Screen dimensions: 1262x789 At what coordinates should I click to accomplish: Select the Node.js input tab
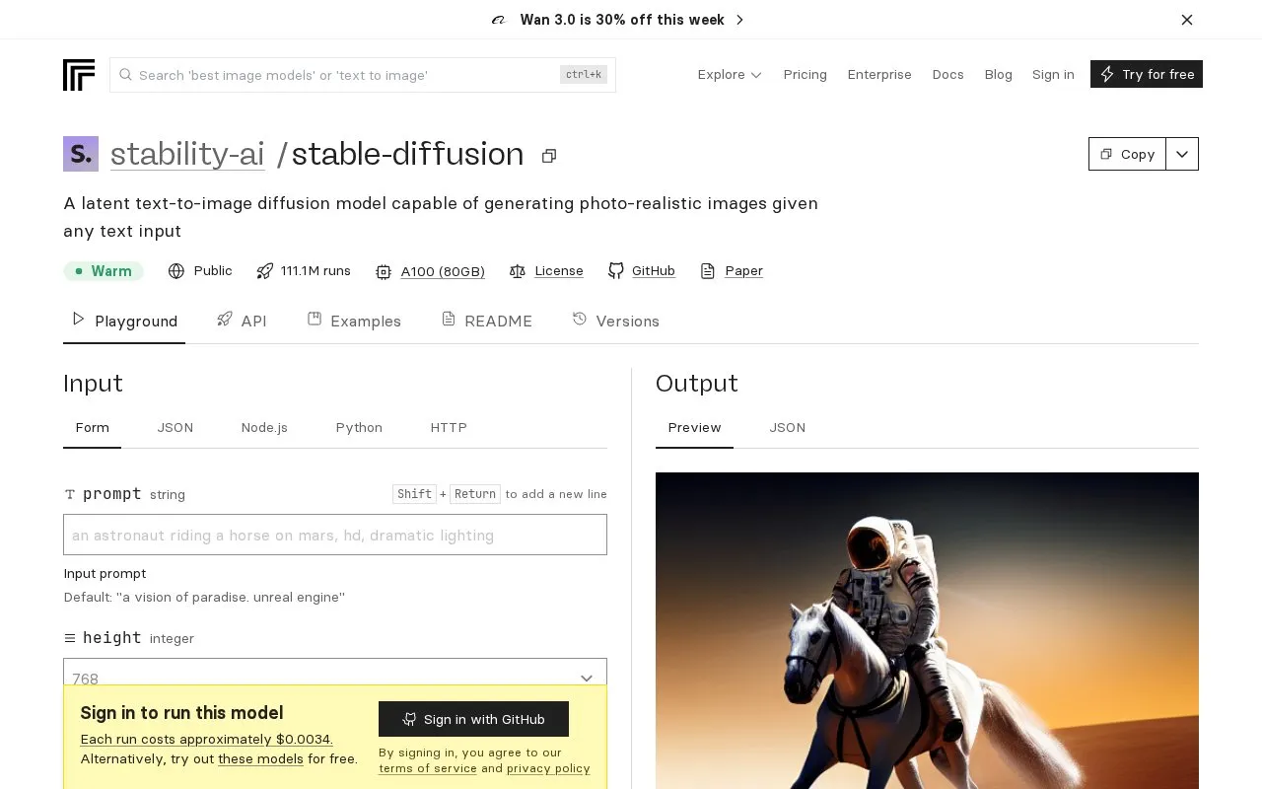point(264,428)
